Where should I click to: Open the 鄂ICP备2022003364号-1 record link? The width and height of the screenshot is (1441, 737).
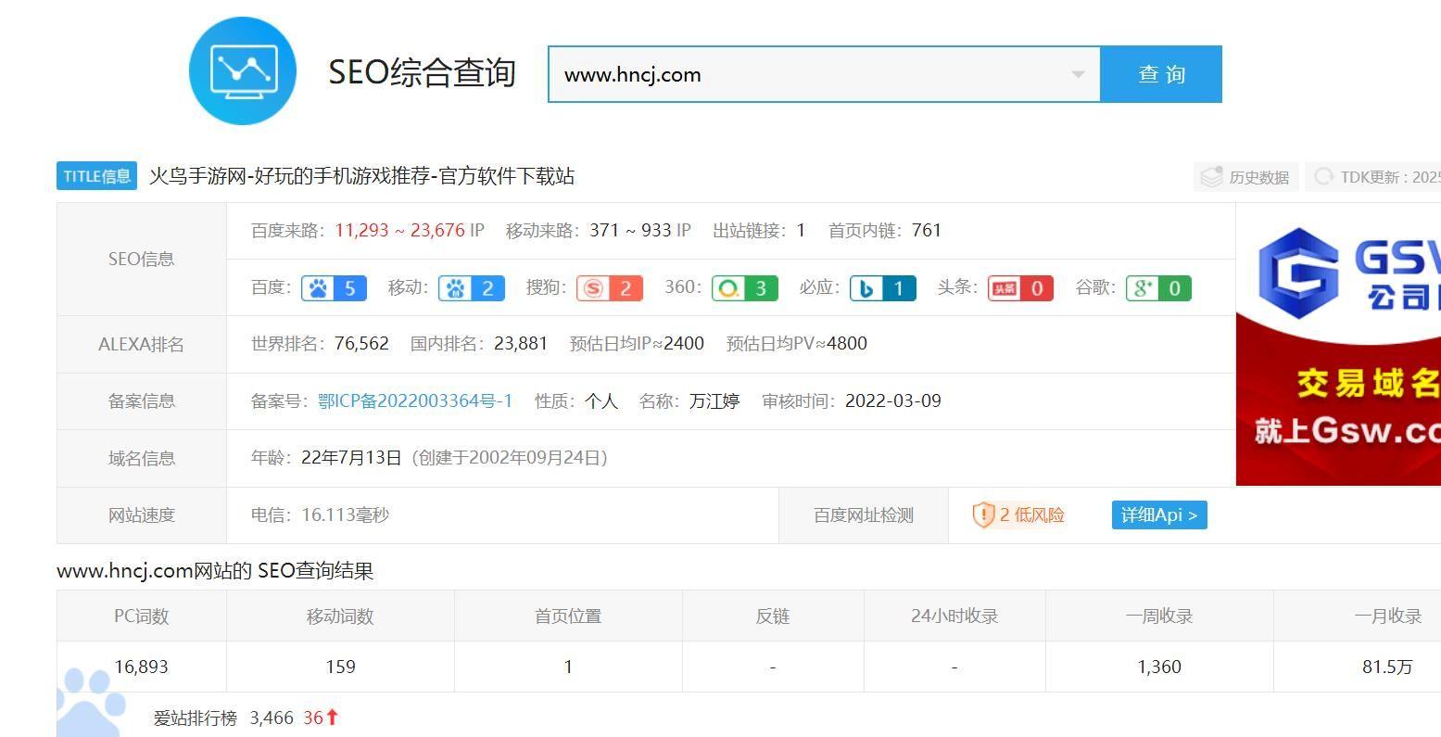(x=415, y=401)
